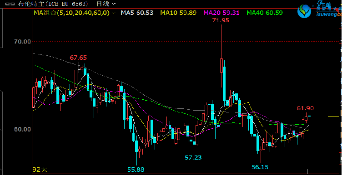Click the 92天 range label
Viewport: 342px width, 175px height.
click(40, 170)
